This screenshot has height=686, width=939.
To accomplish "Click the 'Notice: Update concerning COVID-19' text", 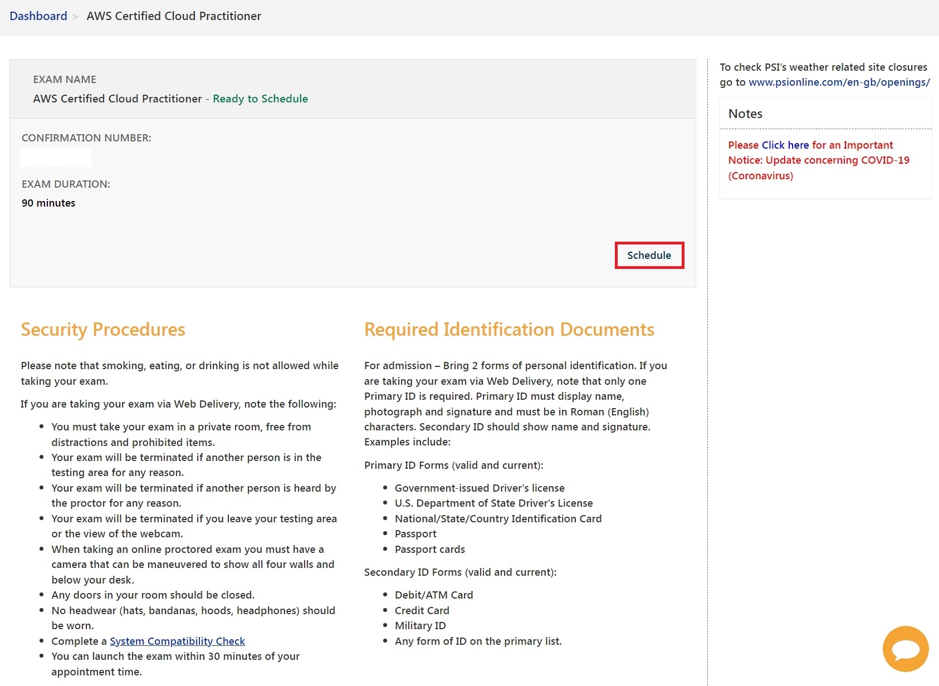I will pyautogui.click(x=819, y=160).
